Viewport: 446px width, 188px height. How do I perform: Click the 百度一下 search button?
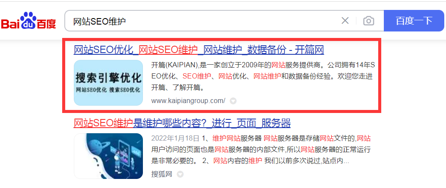click(414, 21)
